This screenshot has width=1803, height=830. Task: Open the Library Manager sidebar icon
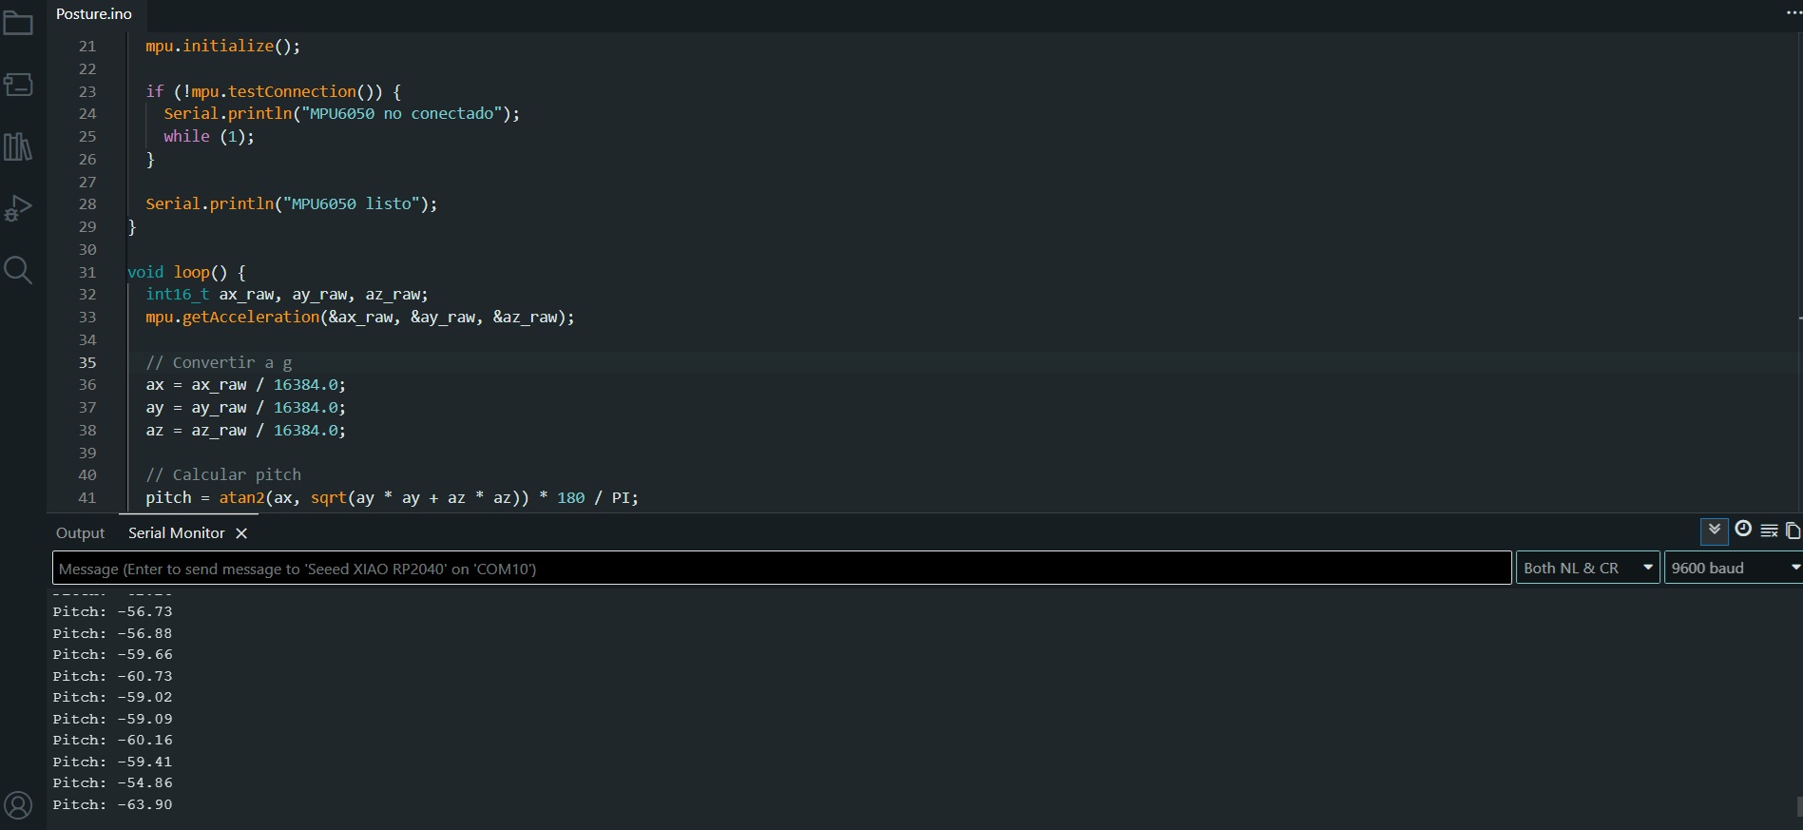click(x=18, y=146)
